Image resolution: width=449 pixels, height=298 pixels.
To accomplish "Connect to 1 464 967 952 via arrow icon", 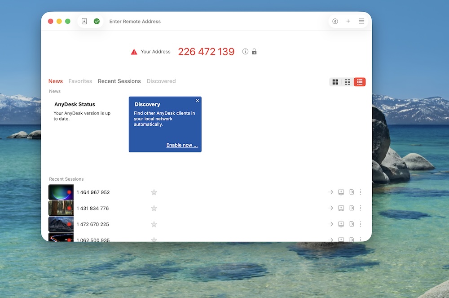I will (331, 192).
